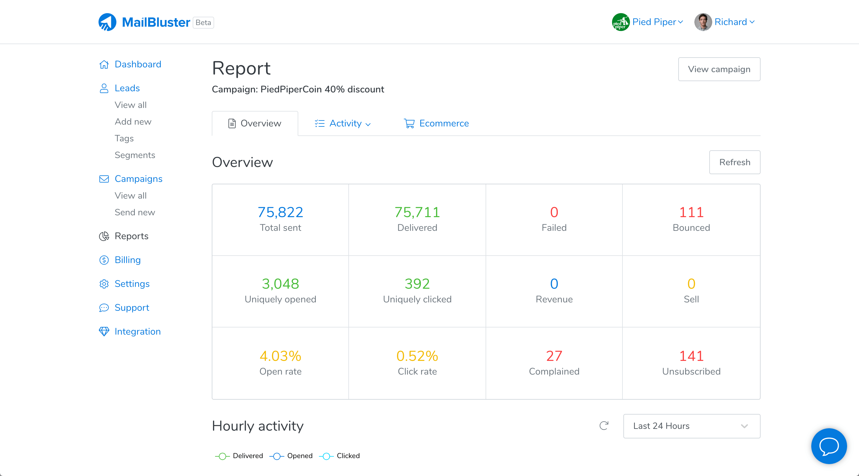Click the Billing dollar coin icon
859x476 pixels.
point(104,260)
